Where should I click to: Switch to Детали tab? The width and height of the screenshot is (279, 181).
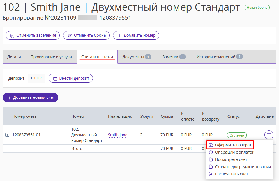point(14,57)
